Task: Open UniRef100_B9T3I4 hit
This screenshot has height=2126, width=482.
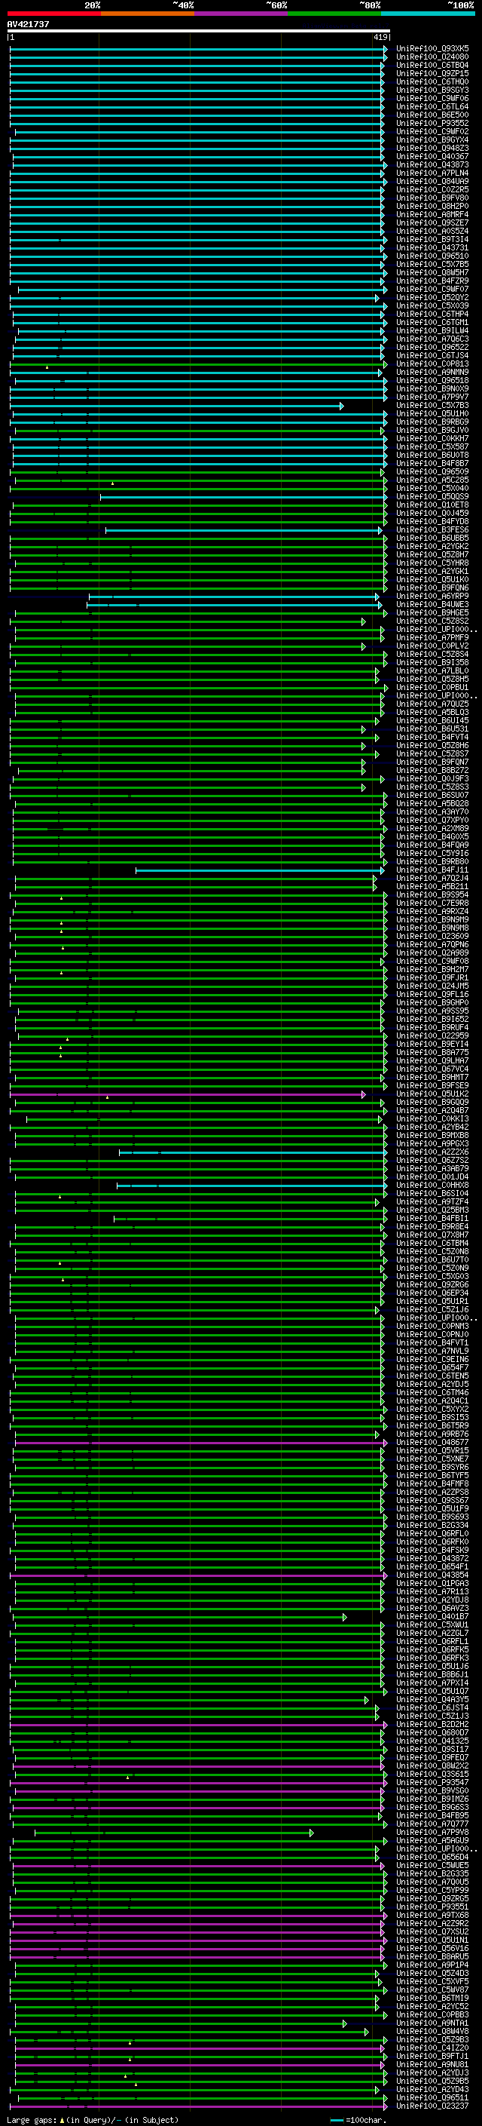Action: click(432, 239)
